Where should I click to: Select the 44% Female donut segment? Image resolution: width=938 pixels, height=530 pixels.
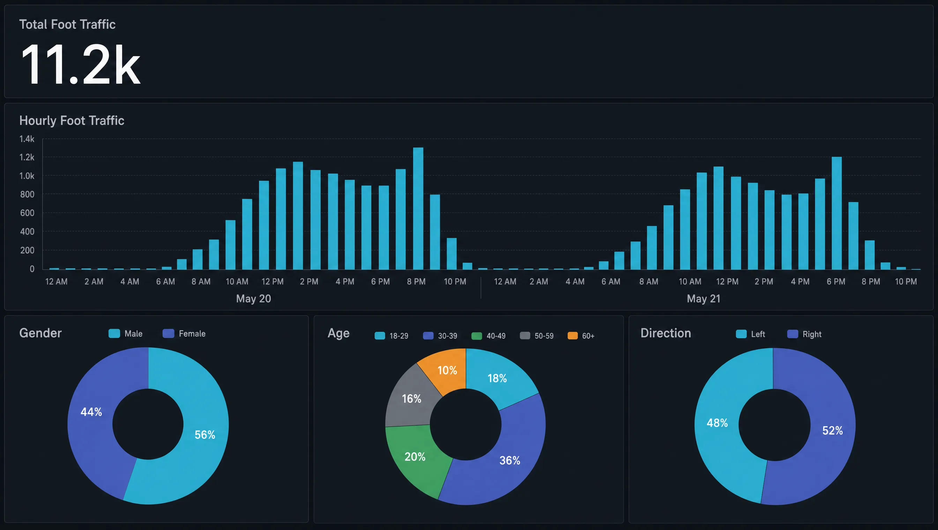(91, 412)
